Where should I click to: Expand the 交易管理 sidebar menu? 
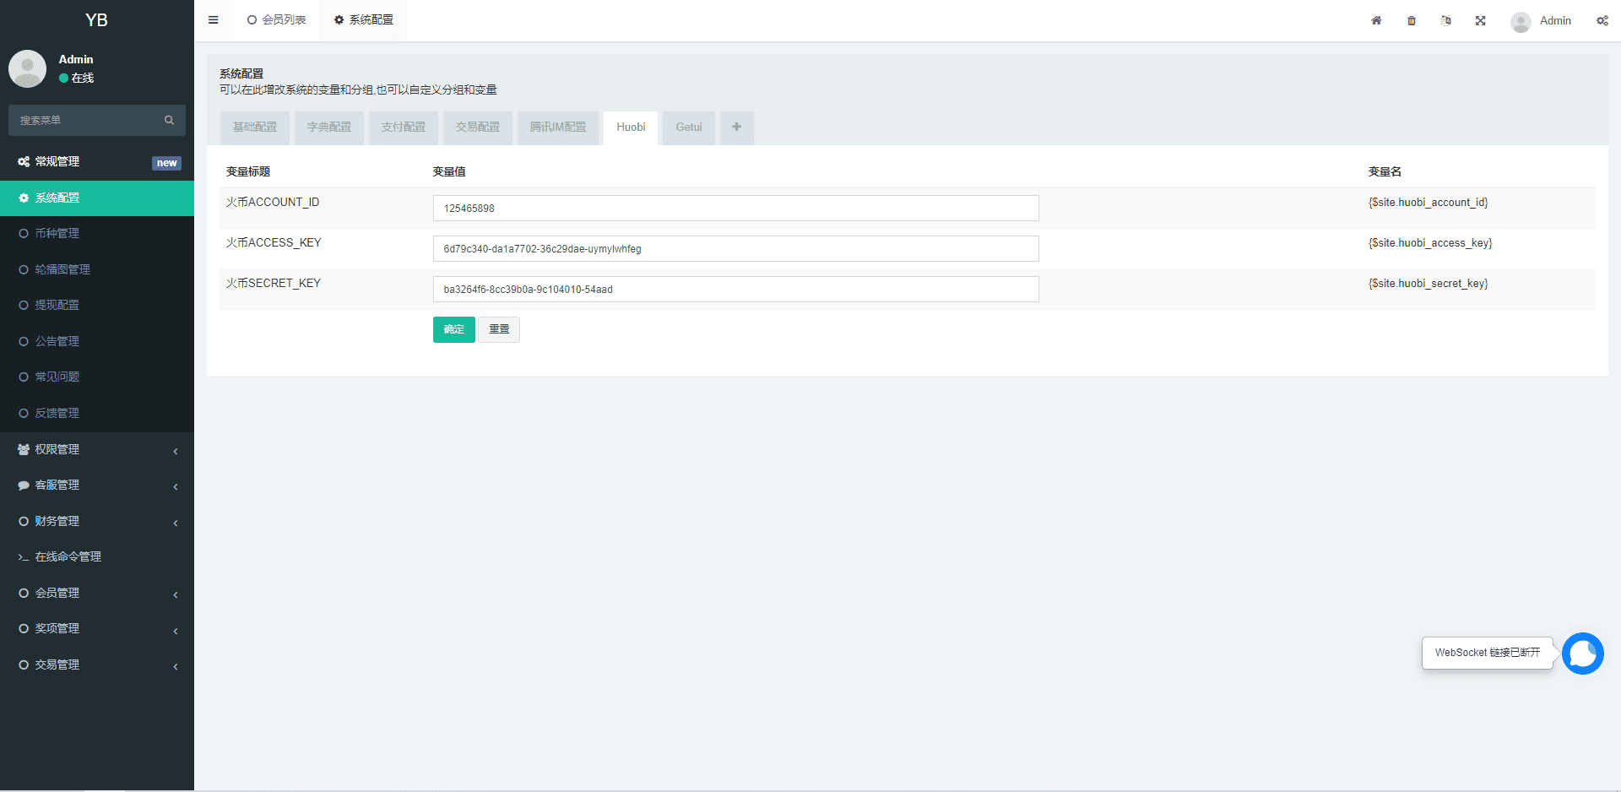pyautogui.click(x=97, y=665)
